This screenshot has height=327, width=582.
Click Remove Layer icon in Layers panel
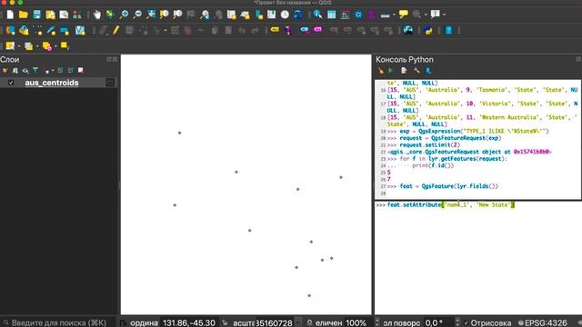[81, 71]
